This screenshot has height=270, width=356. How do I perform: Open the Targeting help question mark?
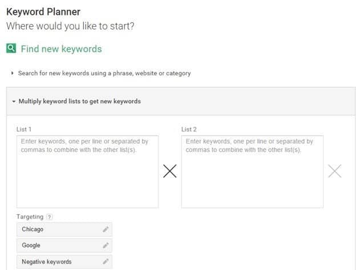click(50, 217)
